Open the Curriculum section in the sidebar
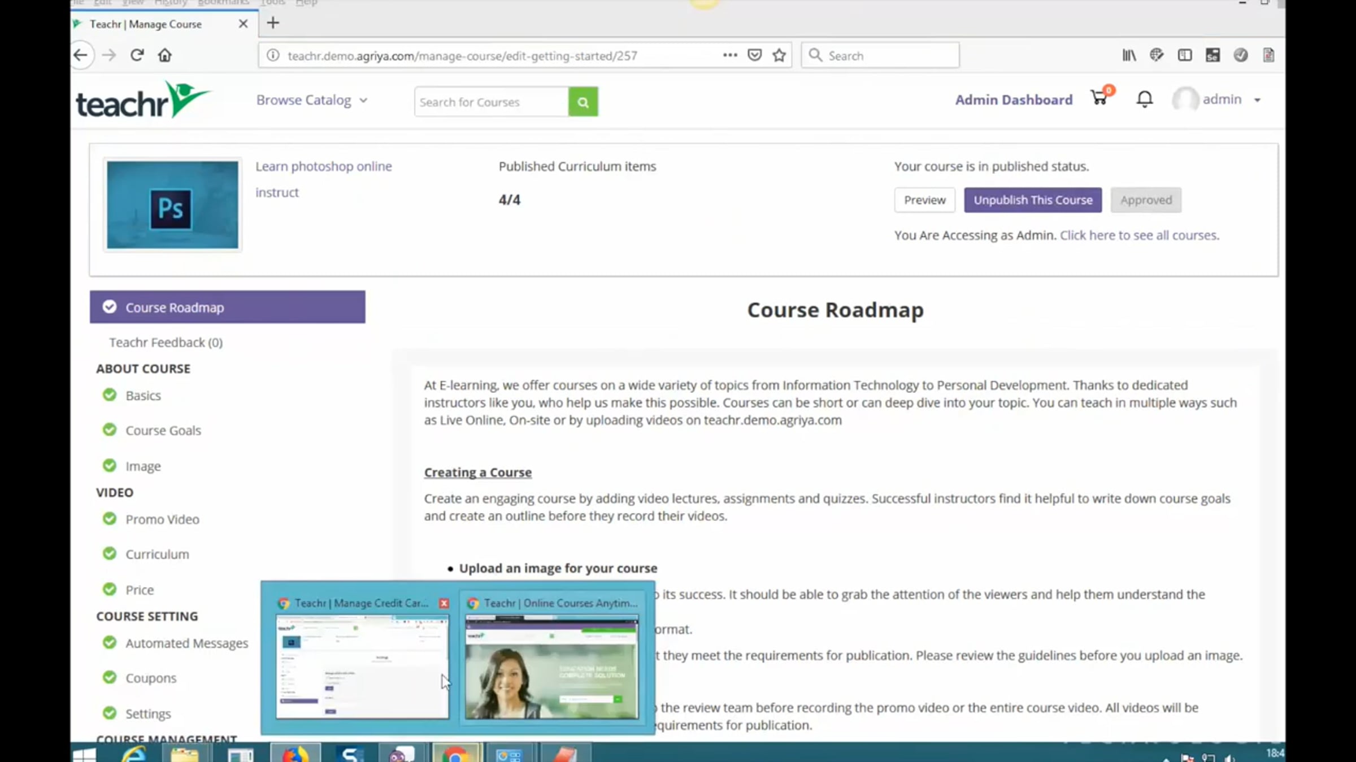 (157, 554)
